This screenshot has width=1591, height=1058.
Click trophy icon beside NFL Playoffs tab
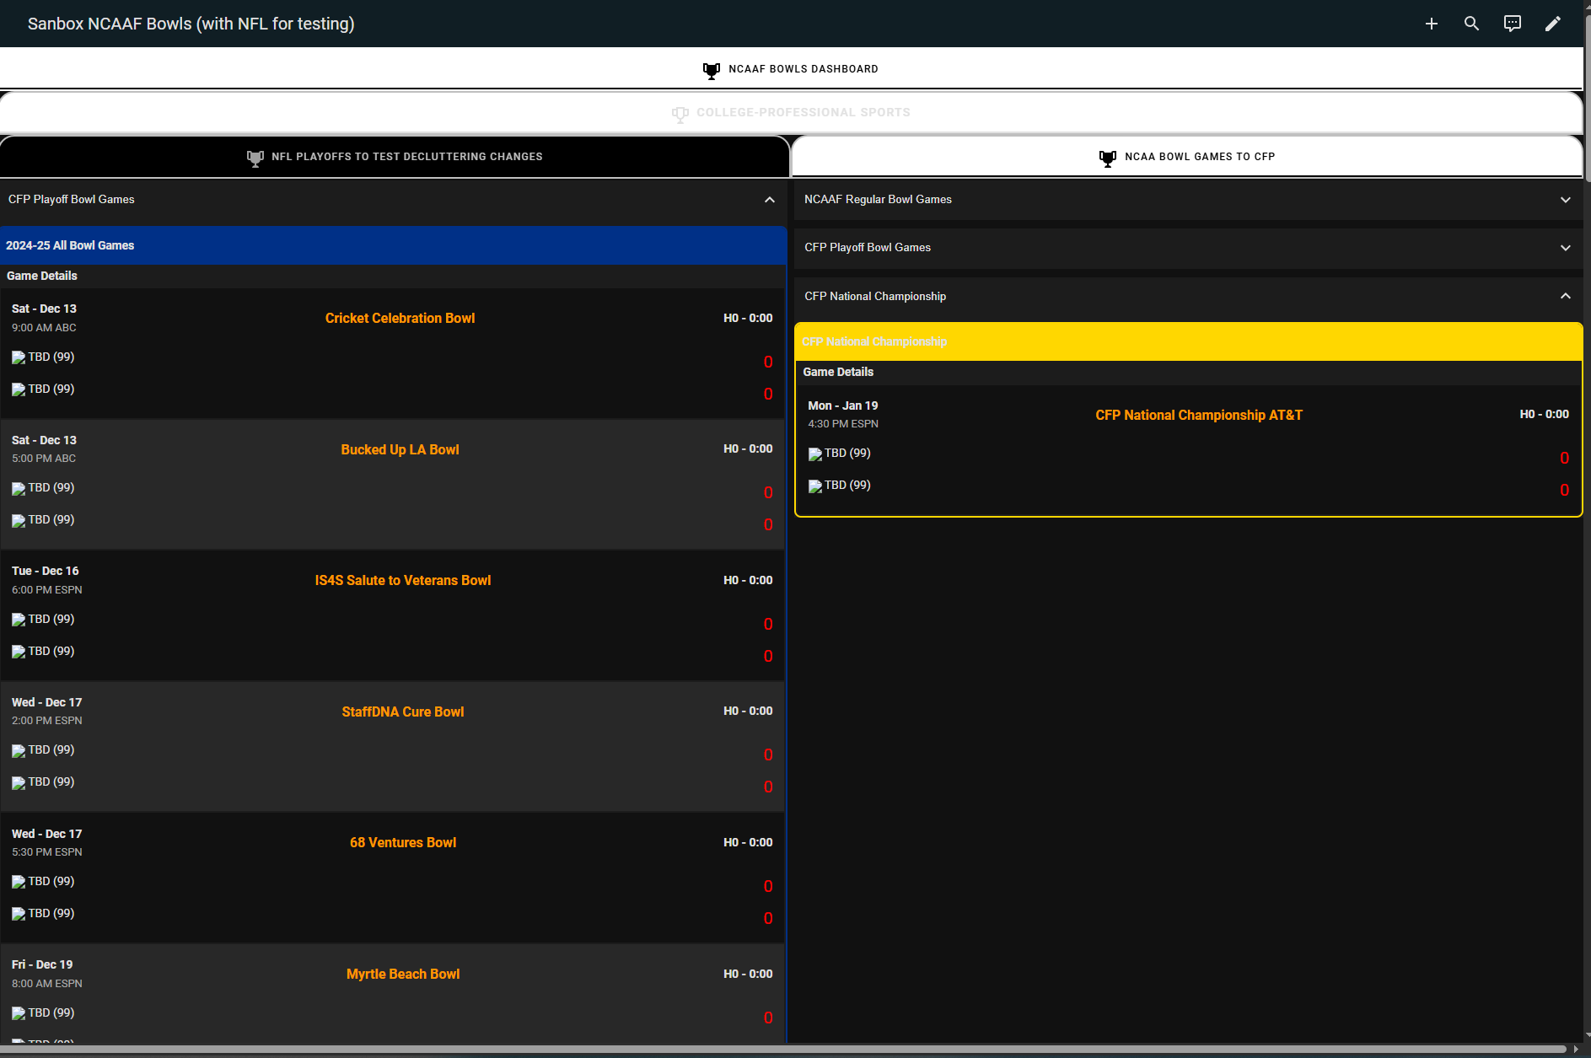click(255, 158)
